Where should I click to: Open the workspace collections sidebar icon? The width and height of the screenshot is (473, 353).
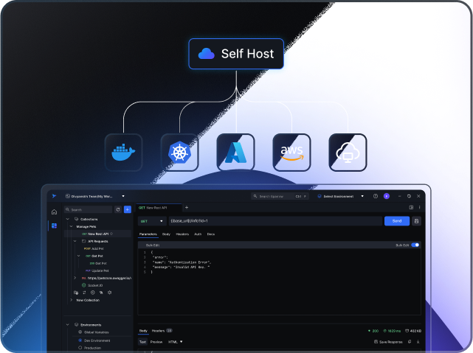[x=55, y=226]
